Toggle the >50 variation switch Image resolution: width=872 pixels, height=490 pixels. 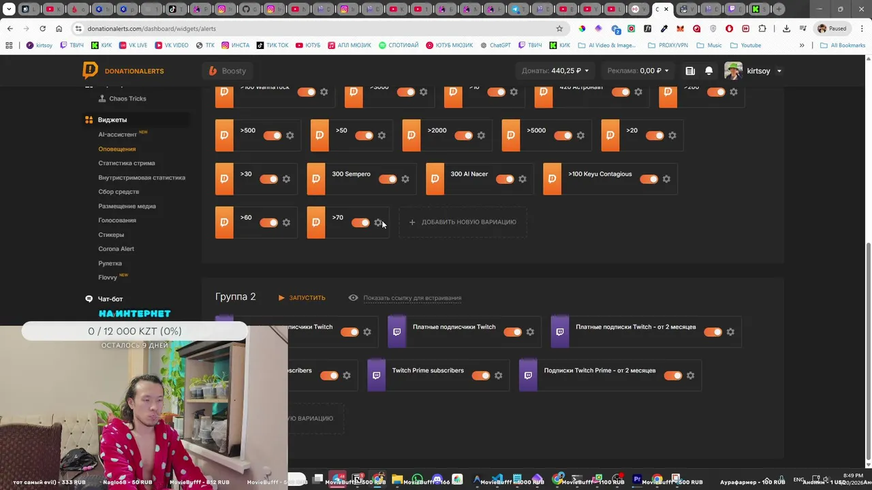point(364,135)
